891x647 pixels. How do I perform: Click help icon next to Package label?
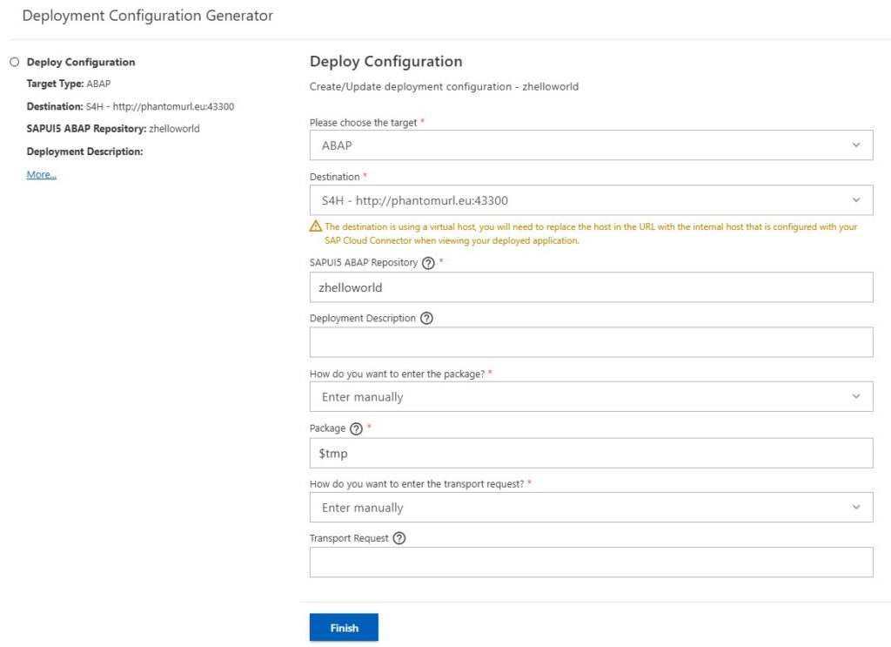click(x=355, y=428)
